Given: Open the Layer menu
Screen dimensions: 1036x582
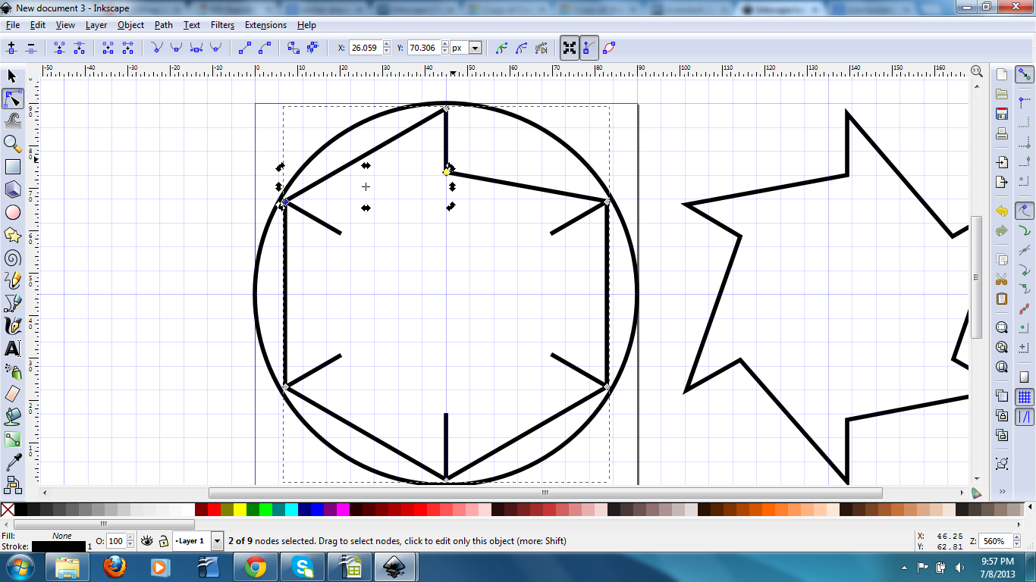Looking at the screenshot, I should coord(96,25).
